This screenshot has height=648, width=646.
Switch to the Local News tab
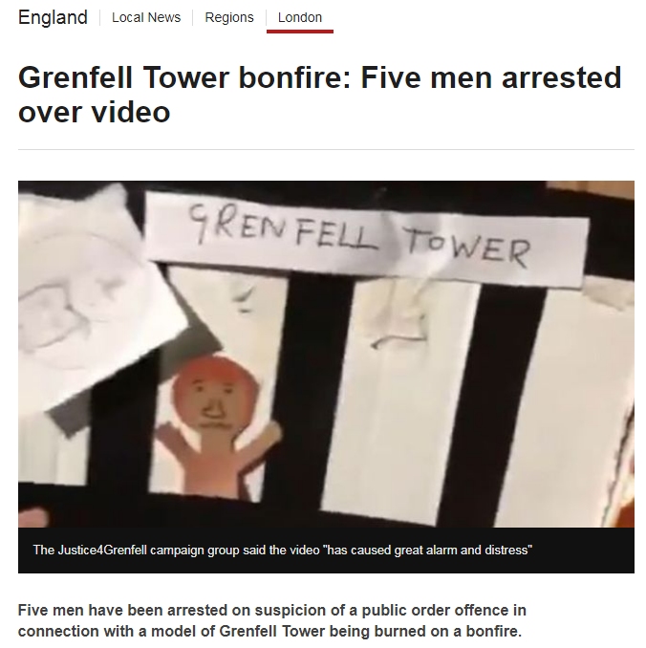pos(146,17)
